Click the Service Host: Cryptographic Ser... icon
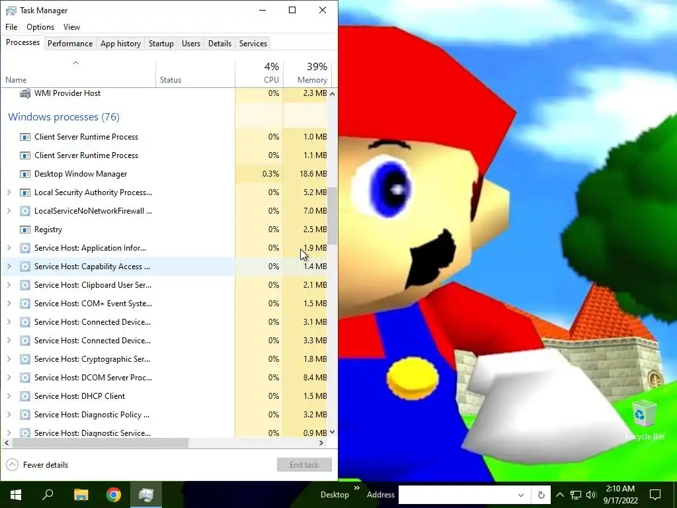Image resolution: width=677 pixels, height=508 pixels. point(25,359)
